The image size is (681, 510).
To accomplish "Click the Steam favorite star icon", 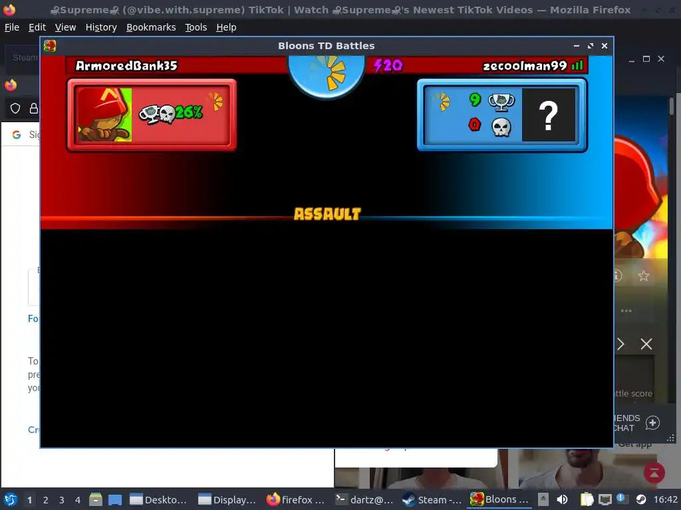I will pos(644,276).
